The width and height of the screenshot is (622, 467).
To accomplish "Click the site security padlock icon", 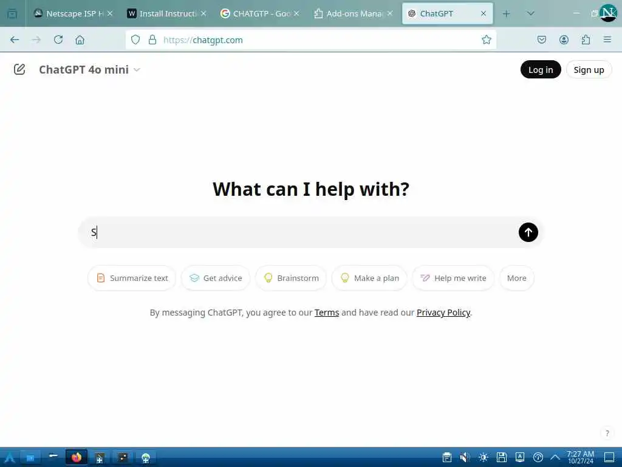I will click(x=152, y=40).
